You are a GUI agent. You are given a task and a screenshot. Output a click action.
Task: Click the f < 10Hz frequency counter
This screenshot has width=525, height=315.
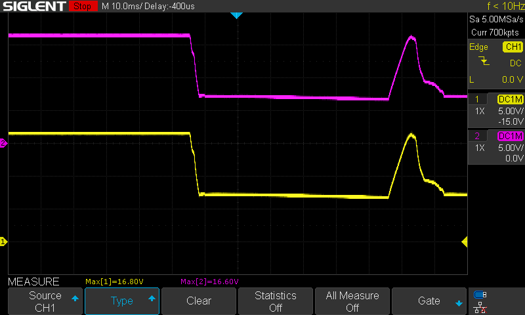505,6
